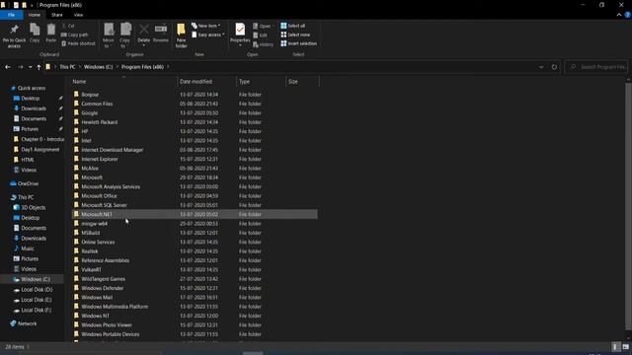Screen dimensions: 632x355
Task: Select Local Disk (E:) in sidebar
Action: 37,300
